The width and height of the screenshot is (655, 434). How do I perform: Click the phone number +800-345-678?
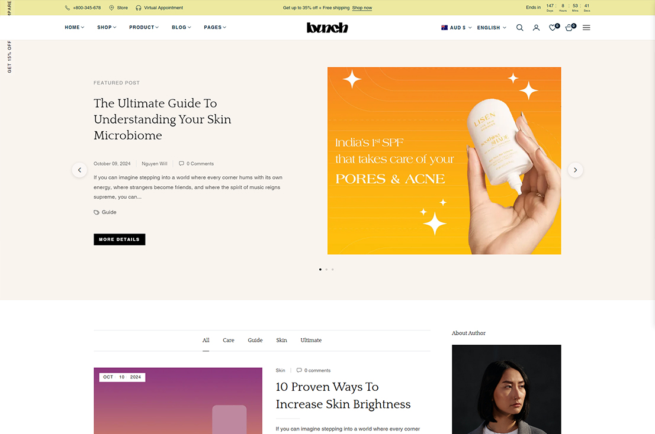[87, 8]
